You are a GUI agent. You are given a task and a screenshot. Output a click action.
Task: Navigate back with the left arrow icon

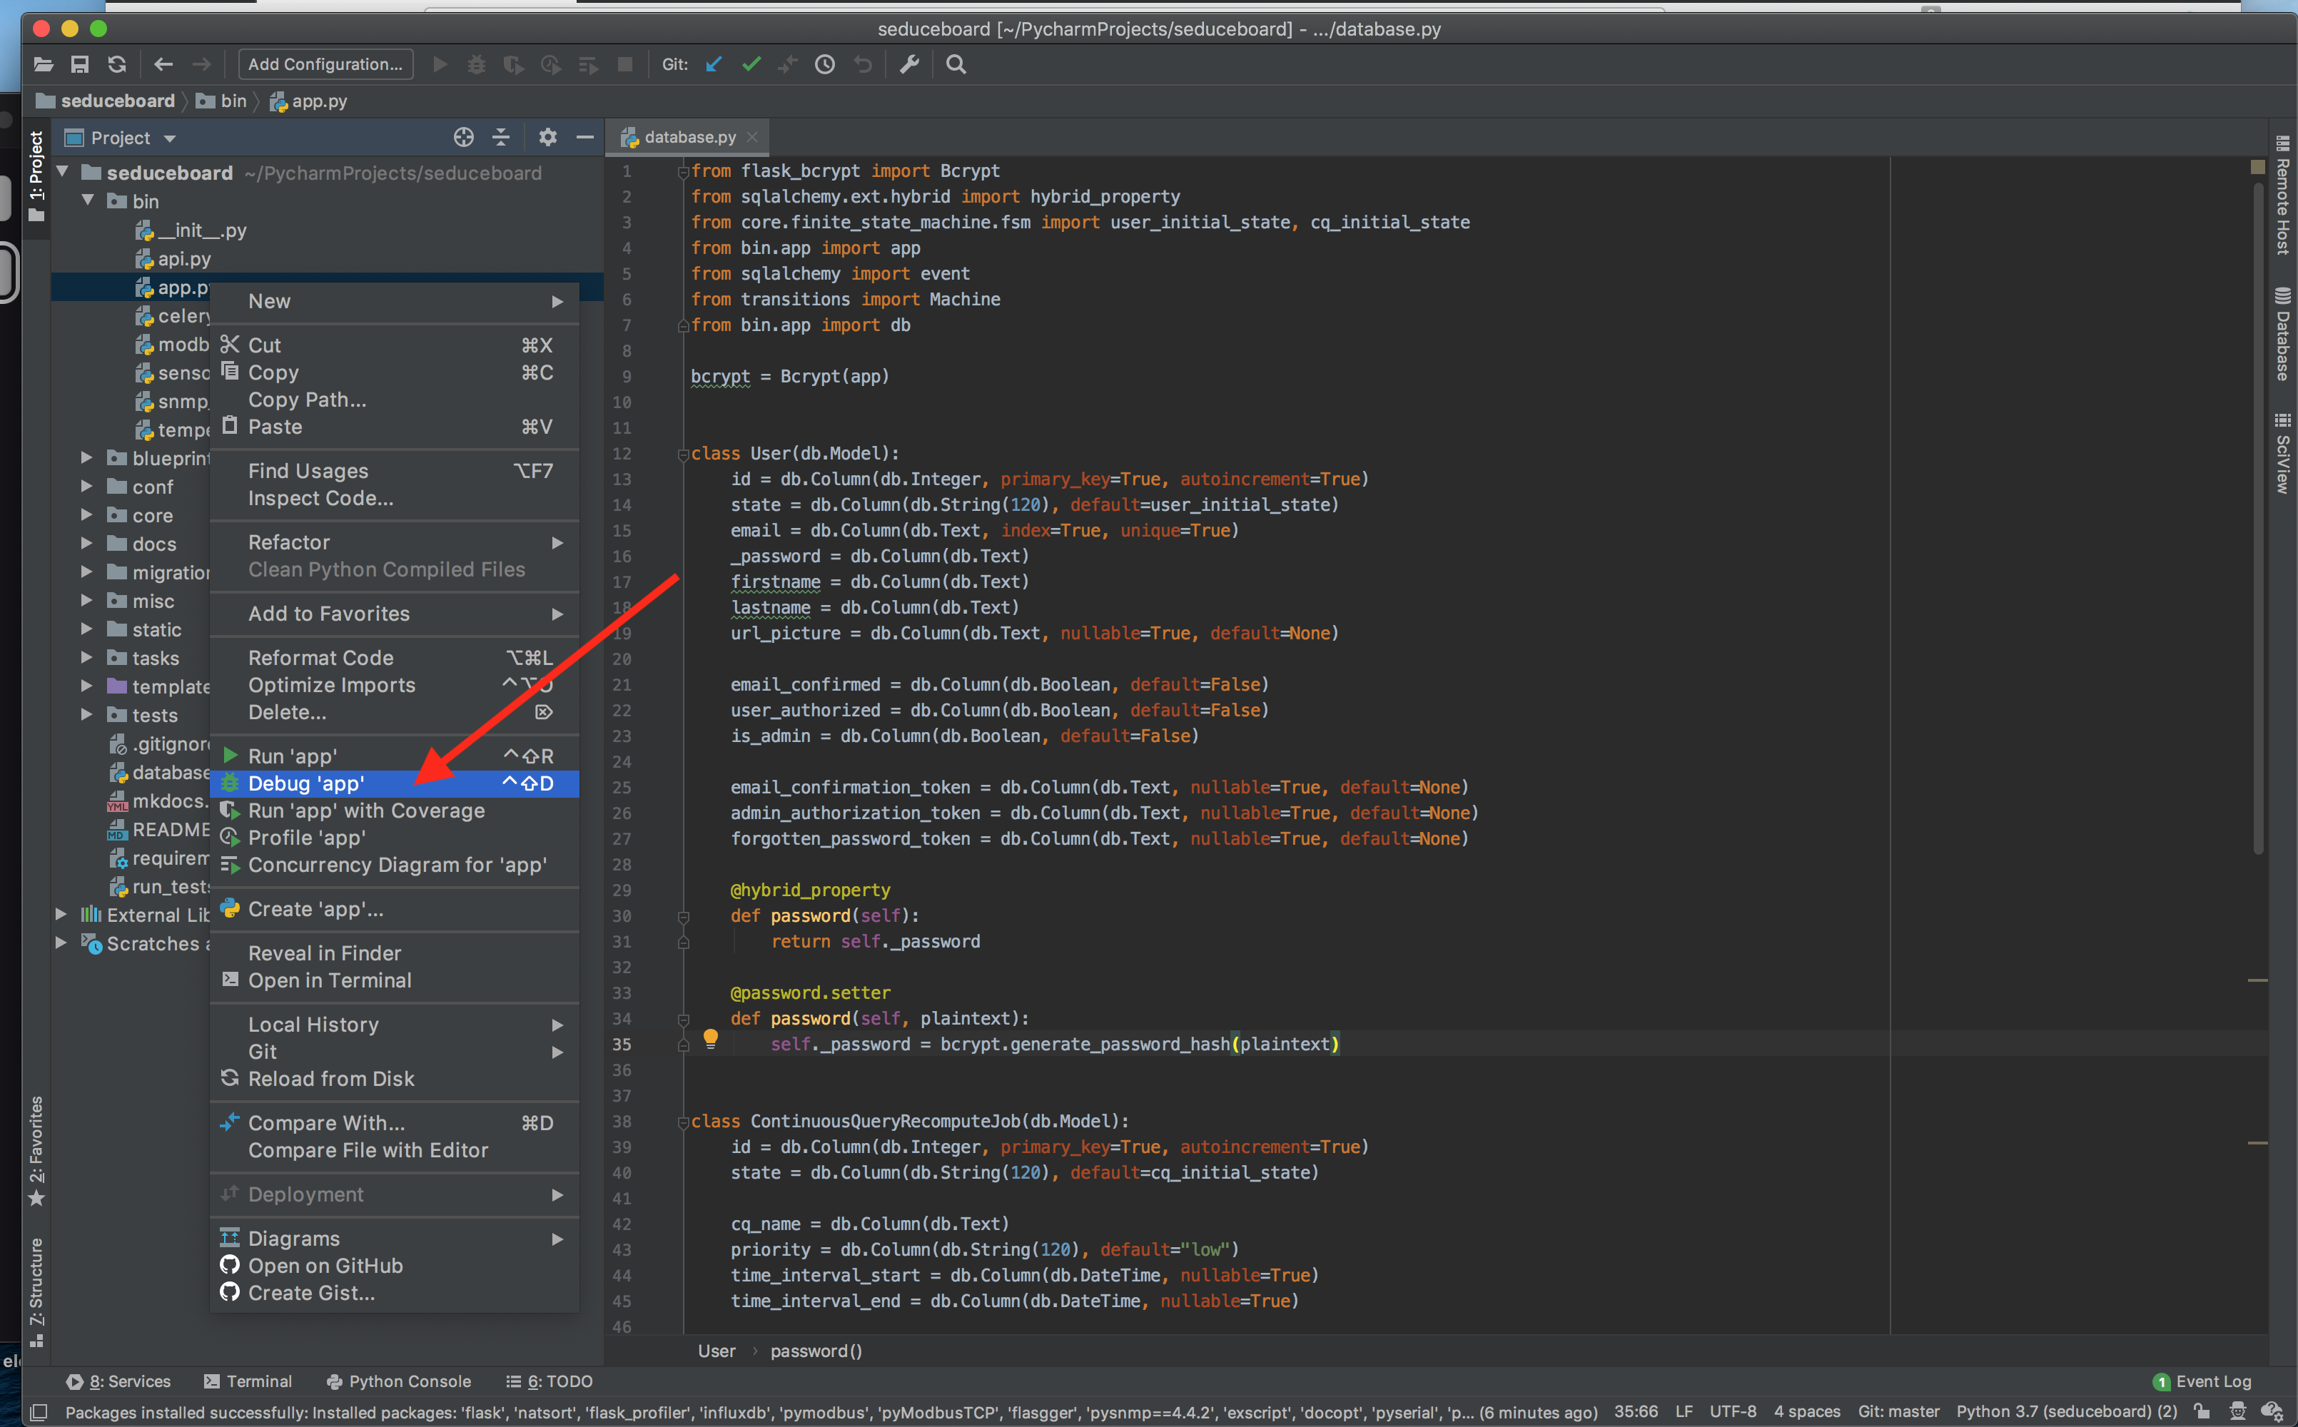163,64
